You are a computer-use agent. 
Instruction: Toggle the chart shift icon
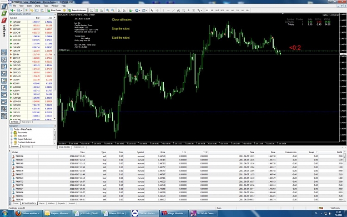coord(124,10)
